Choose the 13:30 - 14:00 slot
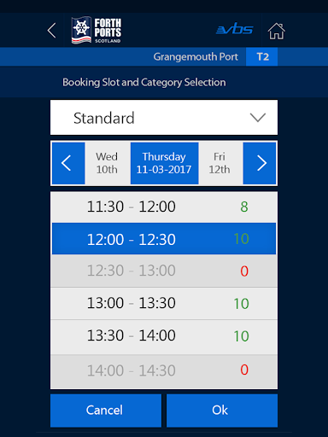The image size is (328, 437). tap(164, 336)
